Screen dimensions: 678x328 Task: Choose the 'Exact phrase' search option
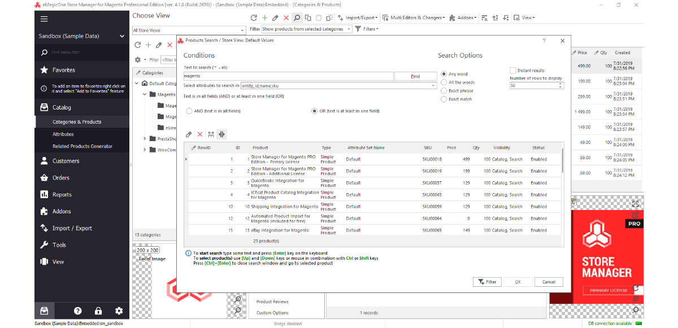[x=444, y=91]
